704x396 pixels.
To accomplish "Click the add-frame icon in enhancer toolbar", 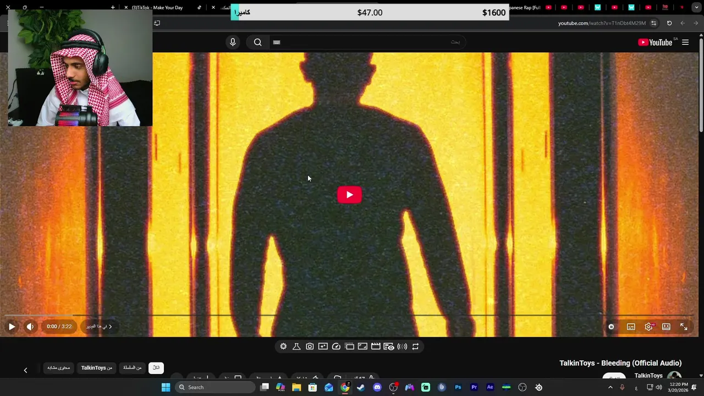I will [x=323, y=346].
